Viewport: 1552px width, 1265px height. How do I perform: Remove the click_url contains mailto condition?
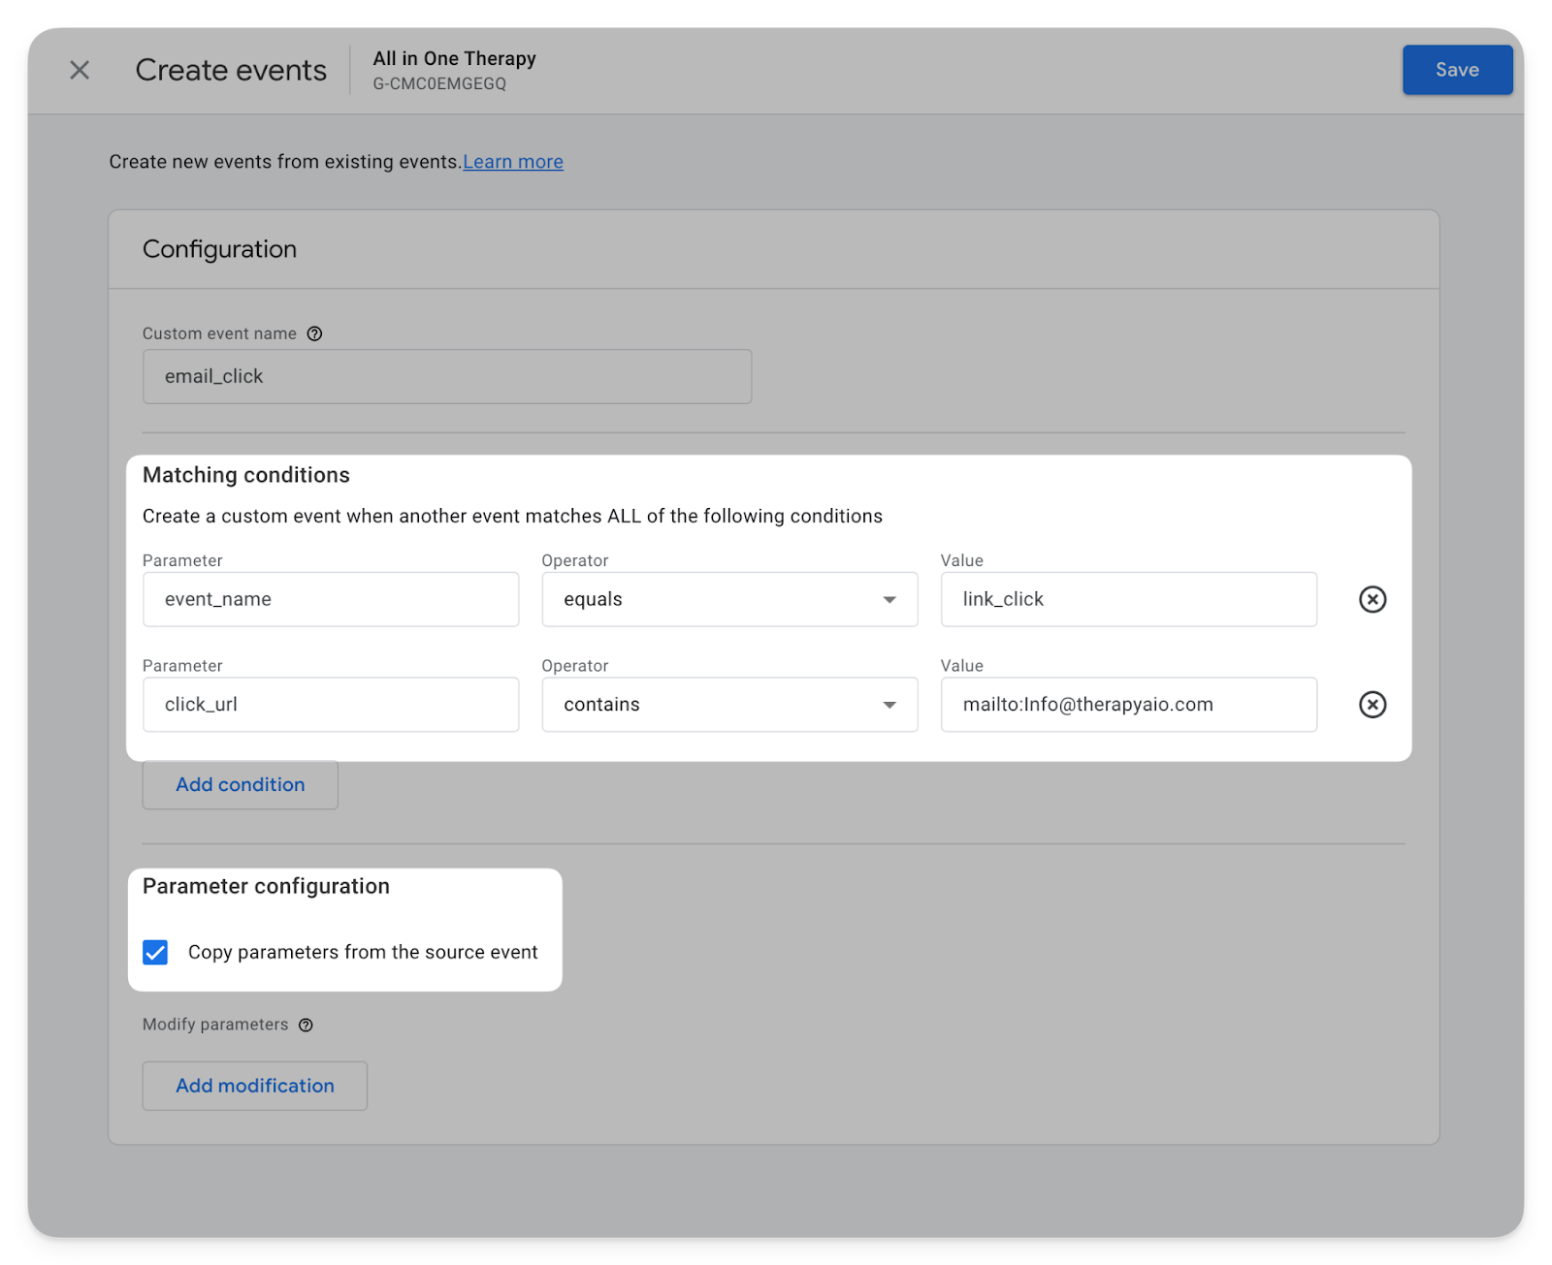pyautogui.click(x=1372, y=705)
